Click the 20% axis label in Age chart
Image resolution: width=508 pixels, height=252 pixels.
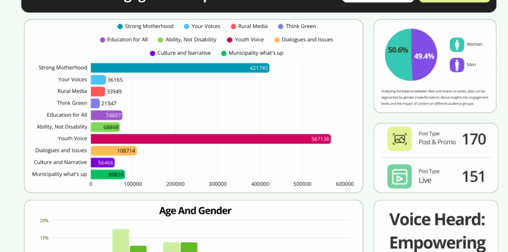44,221
